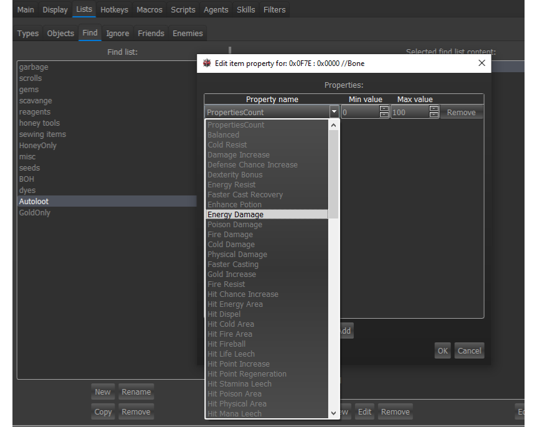Switch to the Friends sub-tab
Screen dimensions: 537x427
(151, 33)
